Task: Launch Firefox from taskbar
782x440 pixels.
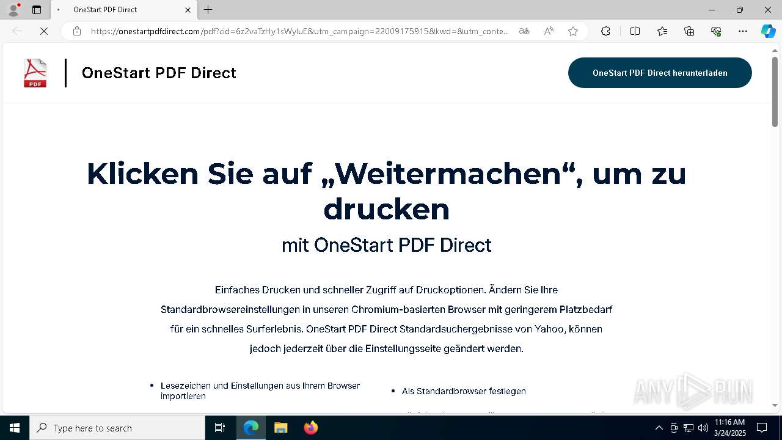Action: [x=311, y=428]
